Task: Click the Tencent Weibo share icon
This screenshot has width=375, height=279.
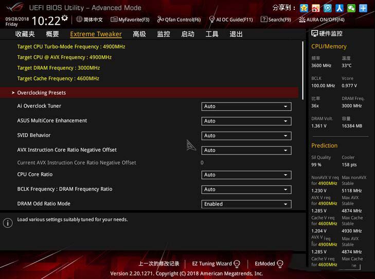Action: (x=328, y=8)
